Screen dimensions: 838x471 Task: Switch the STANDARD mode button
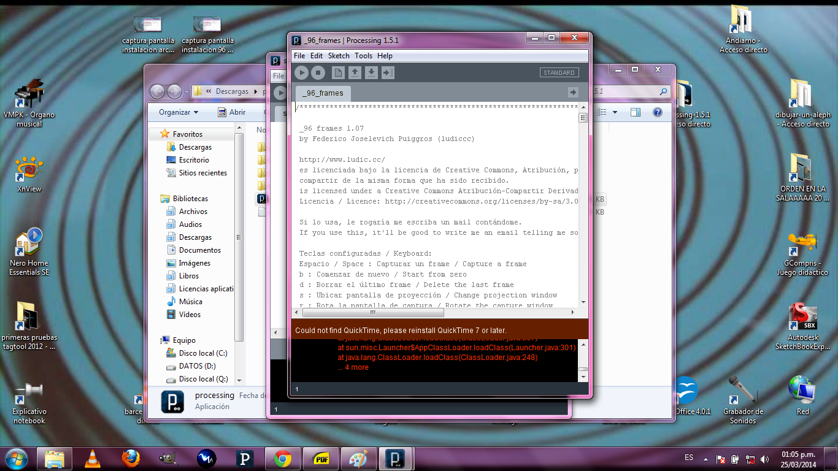pos(559,72)
